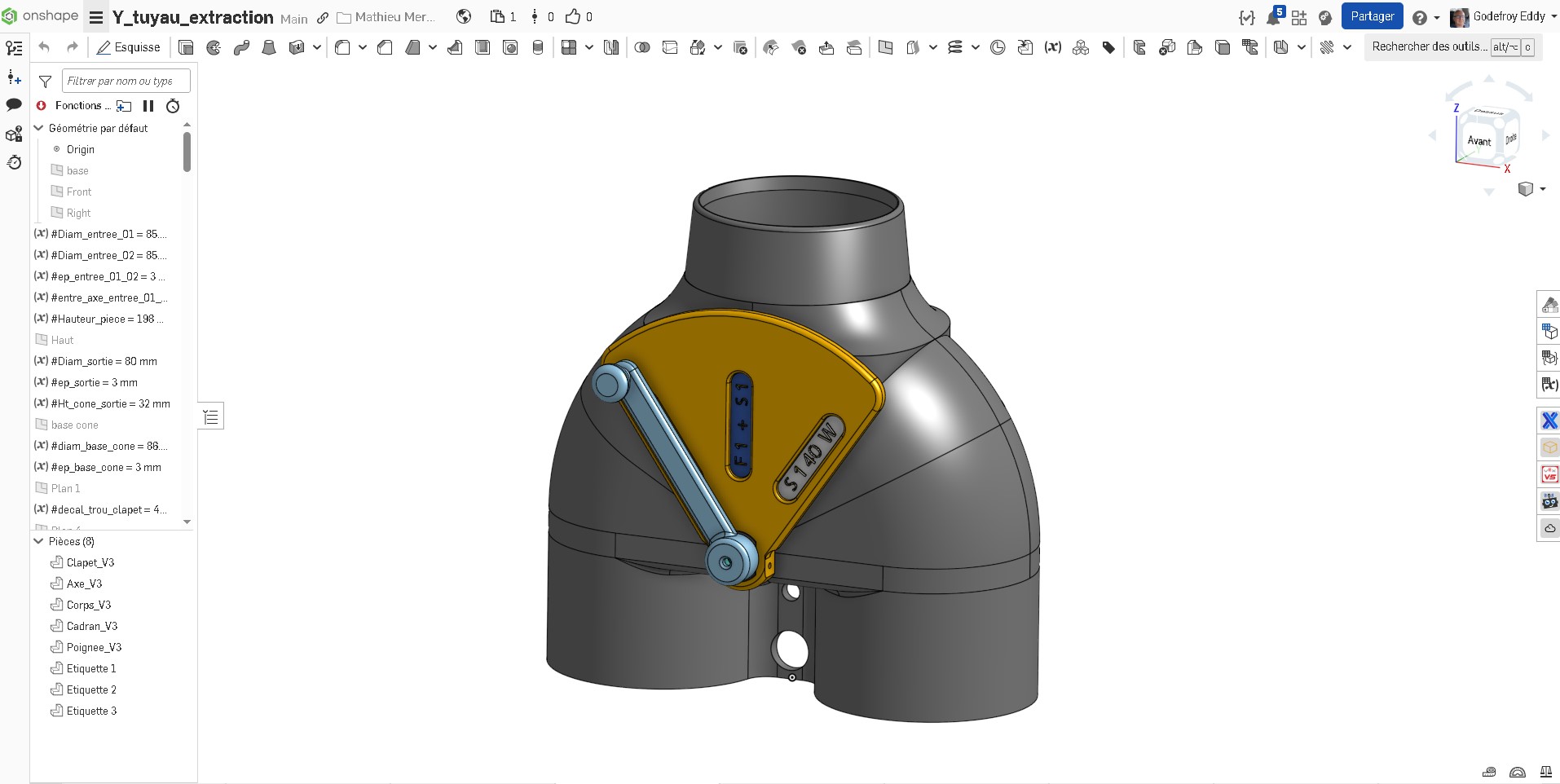
Task: Click the filter funnel icon
Action: pyautogui.click(x=46, y=81)
